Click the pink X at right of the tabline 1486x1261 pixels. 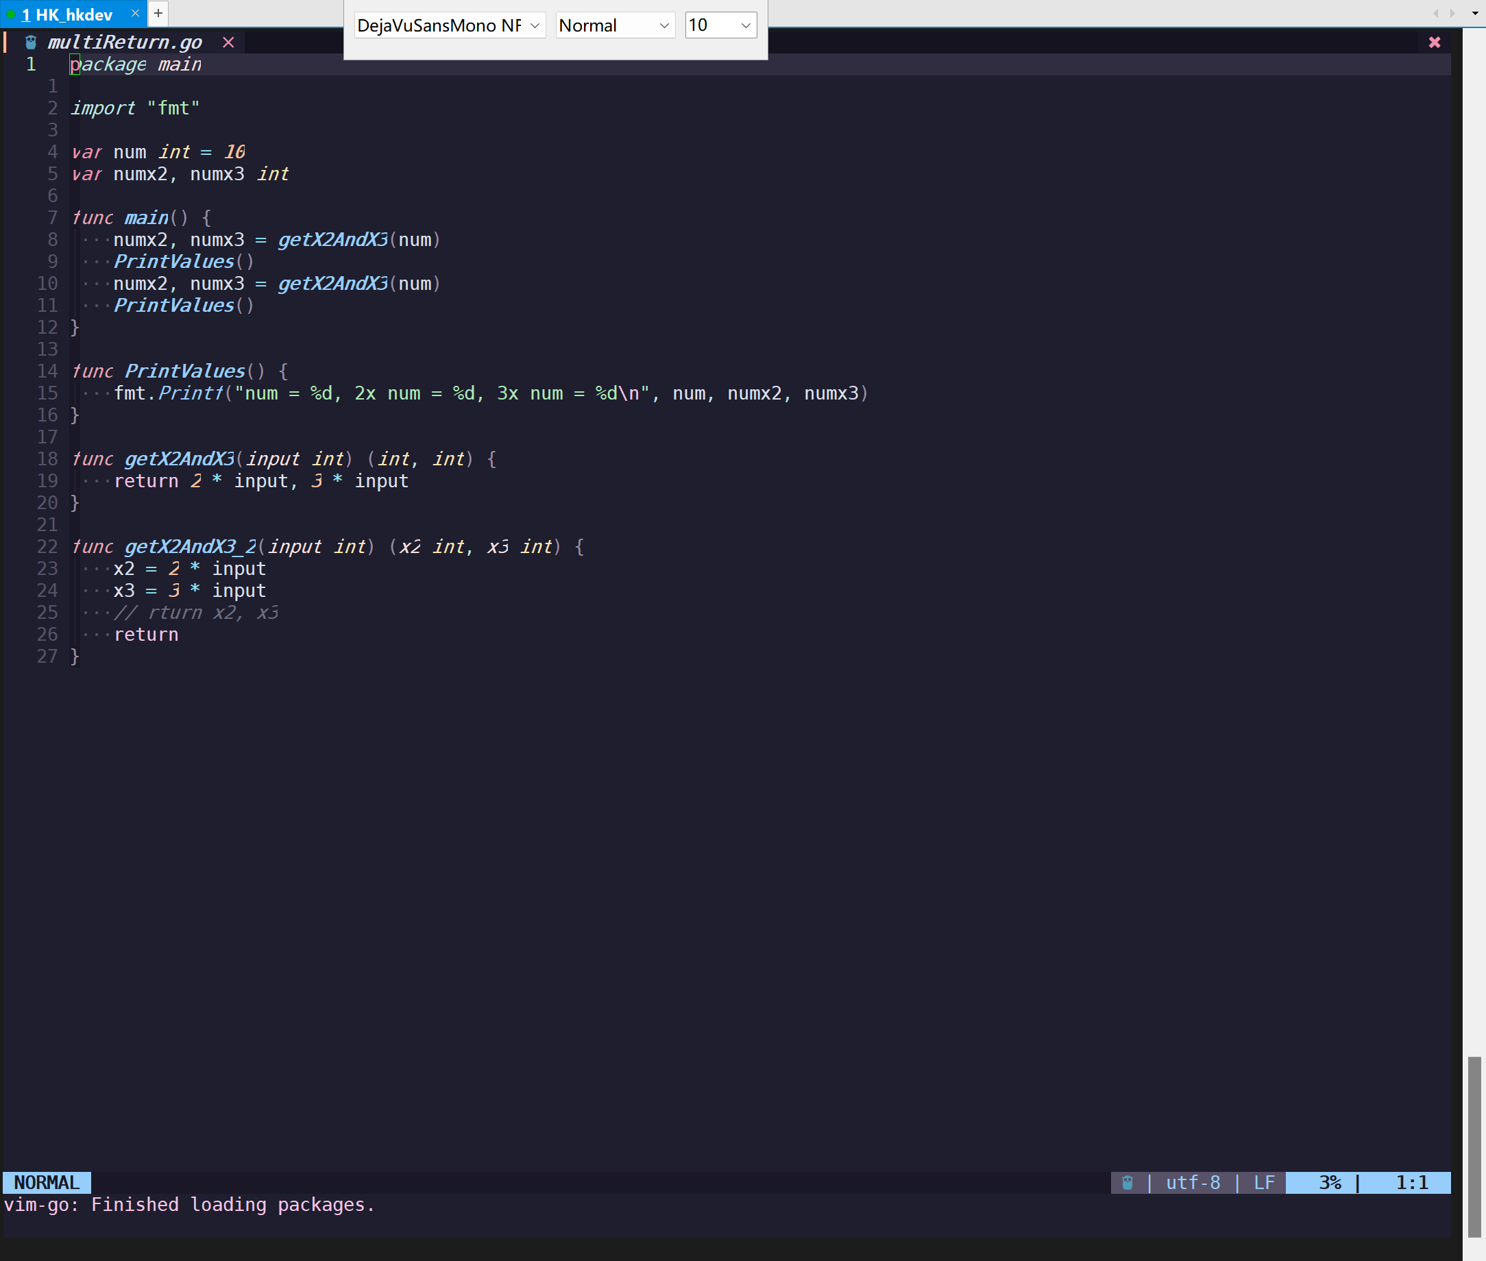[x=1434, y=43]
